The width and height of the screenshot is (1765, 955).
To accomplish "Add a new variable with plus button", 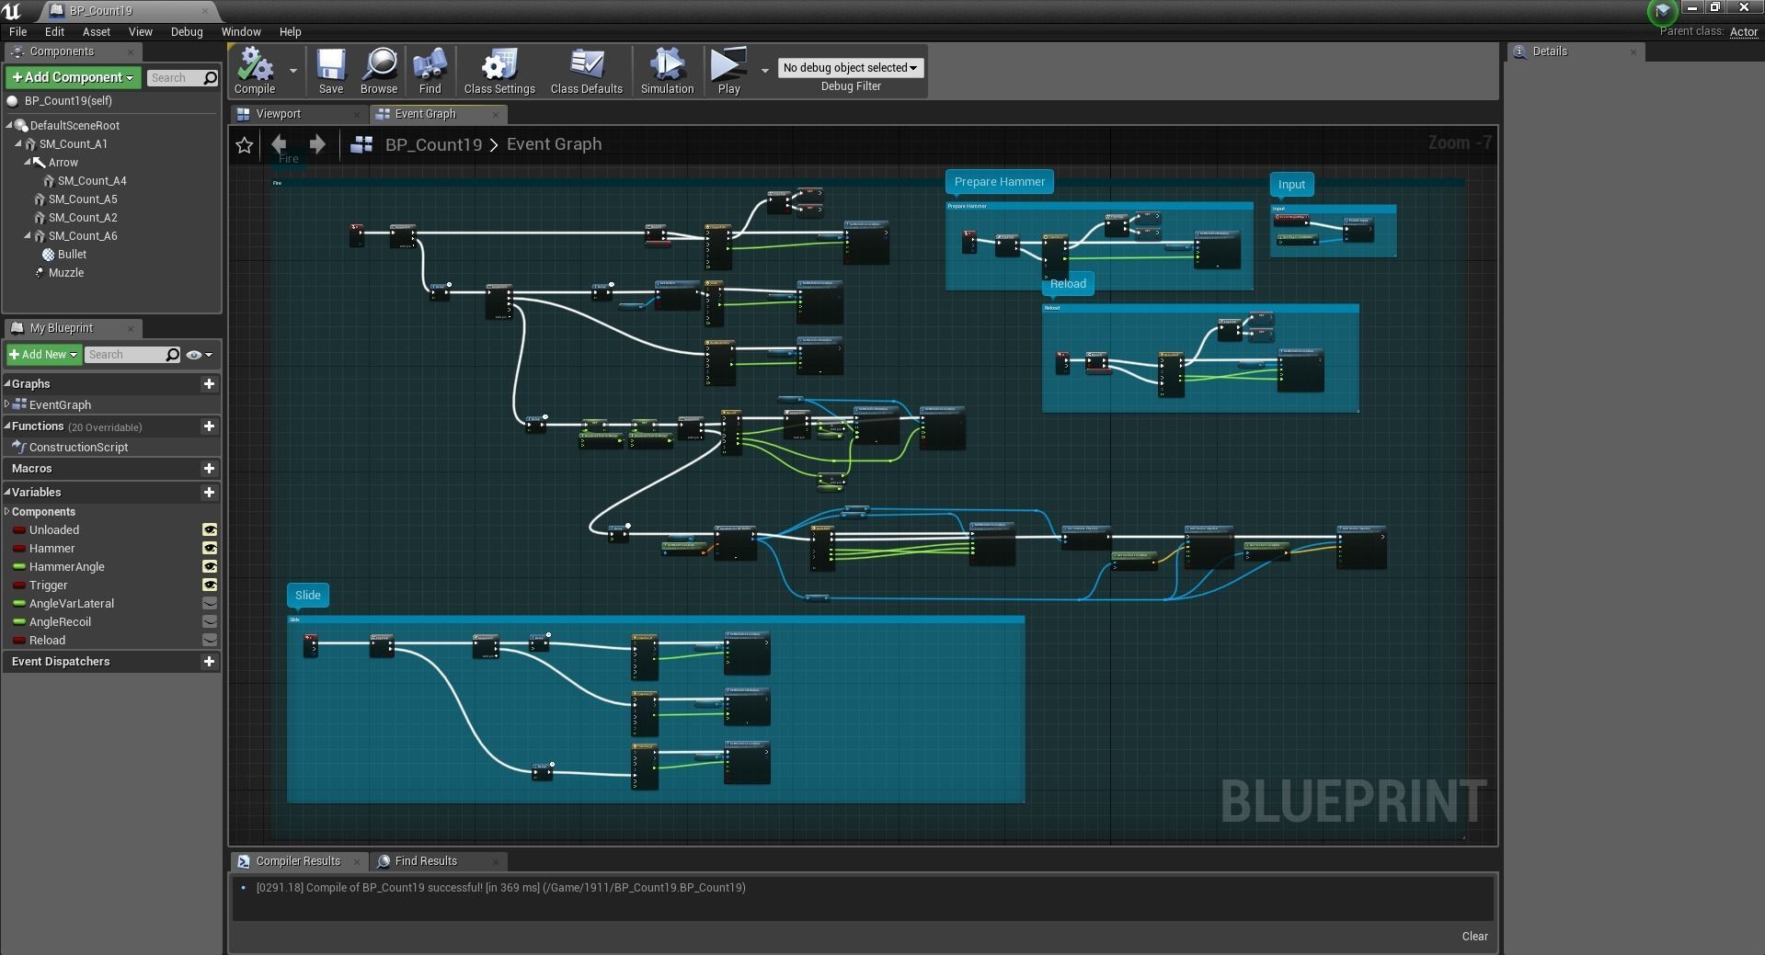I will pos(209,493).
